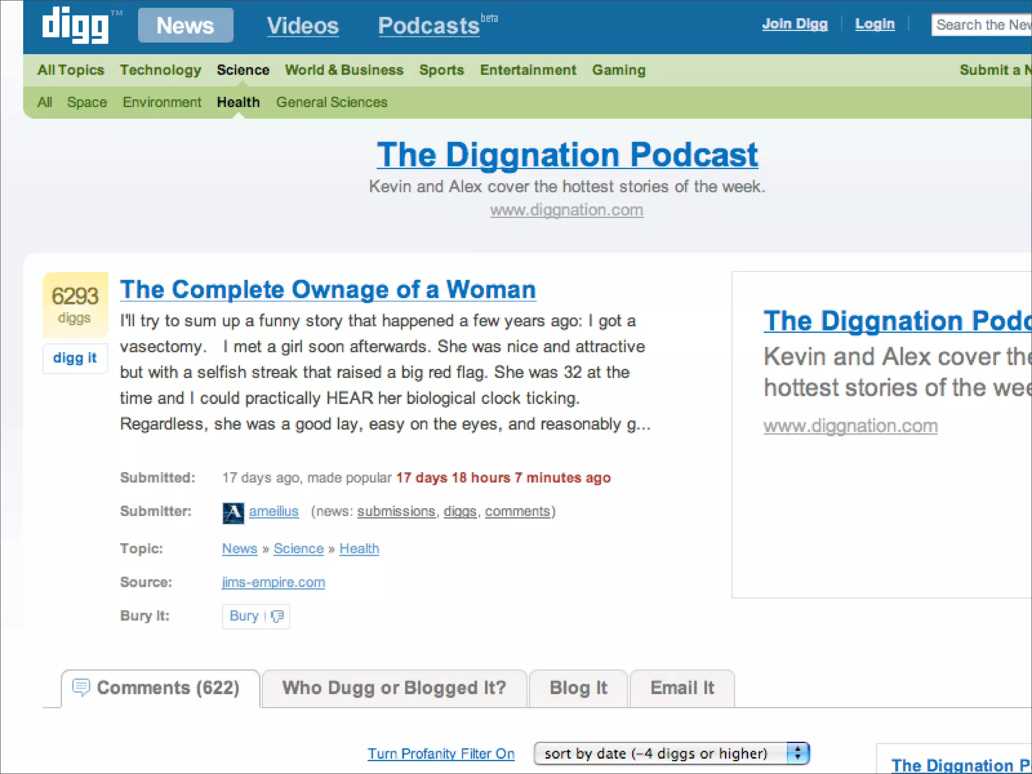Visit jims-empire.com source link
The image size is (1032, 774).
(274, 583)
